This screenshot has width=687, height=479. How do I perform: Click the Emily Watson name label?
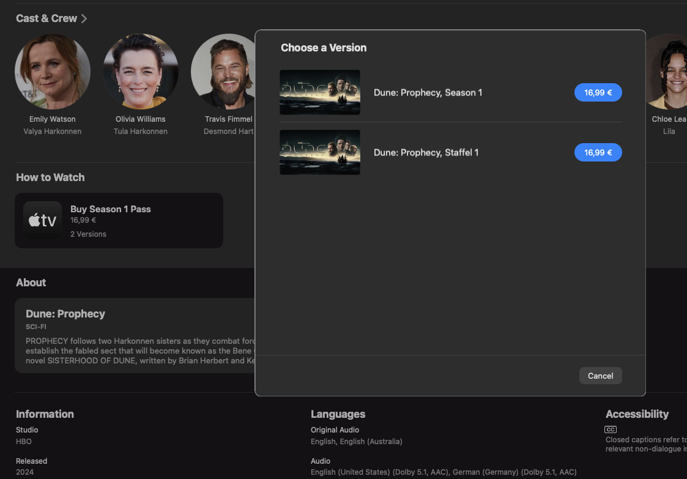53,119
